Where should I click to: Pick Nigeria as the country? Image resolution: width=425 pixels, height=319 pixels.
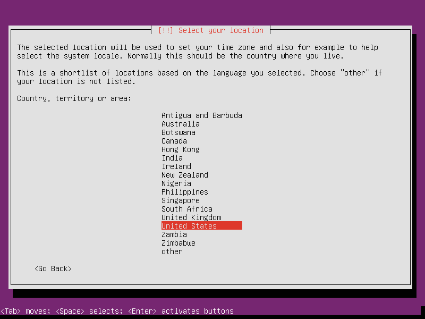pos(176,183)
